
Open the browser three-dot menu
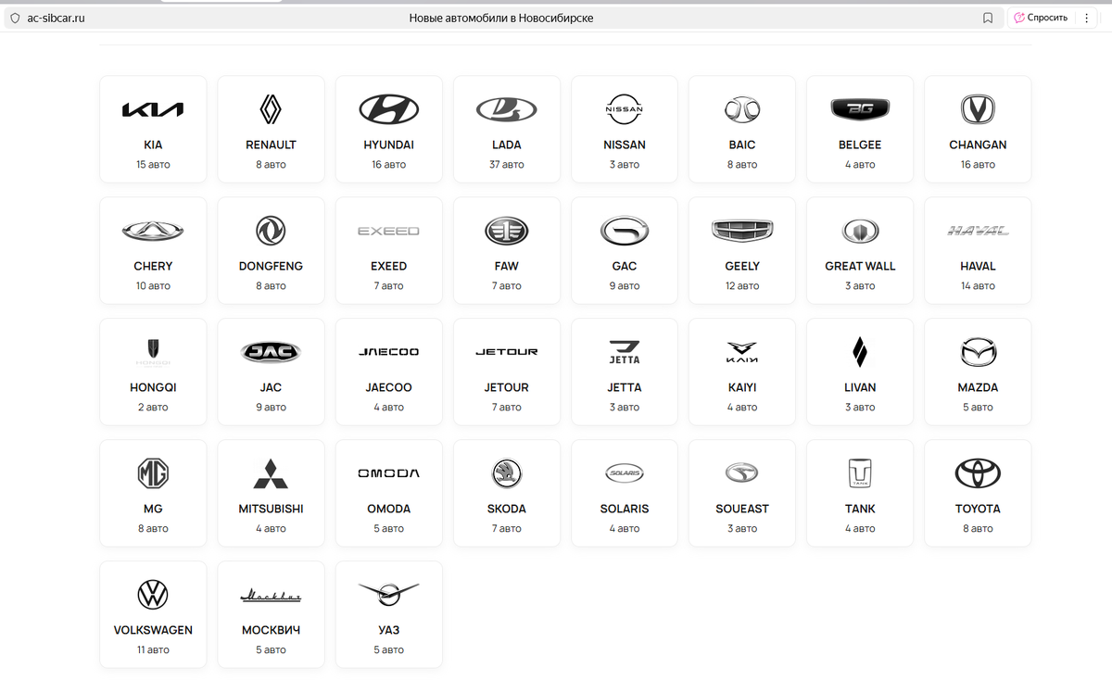click(x=1087, y=18)
